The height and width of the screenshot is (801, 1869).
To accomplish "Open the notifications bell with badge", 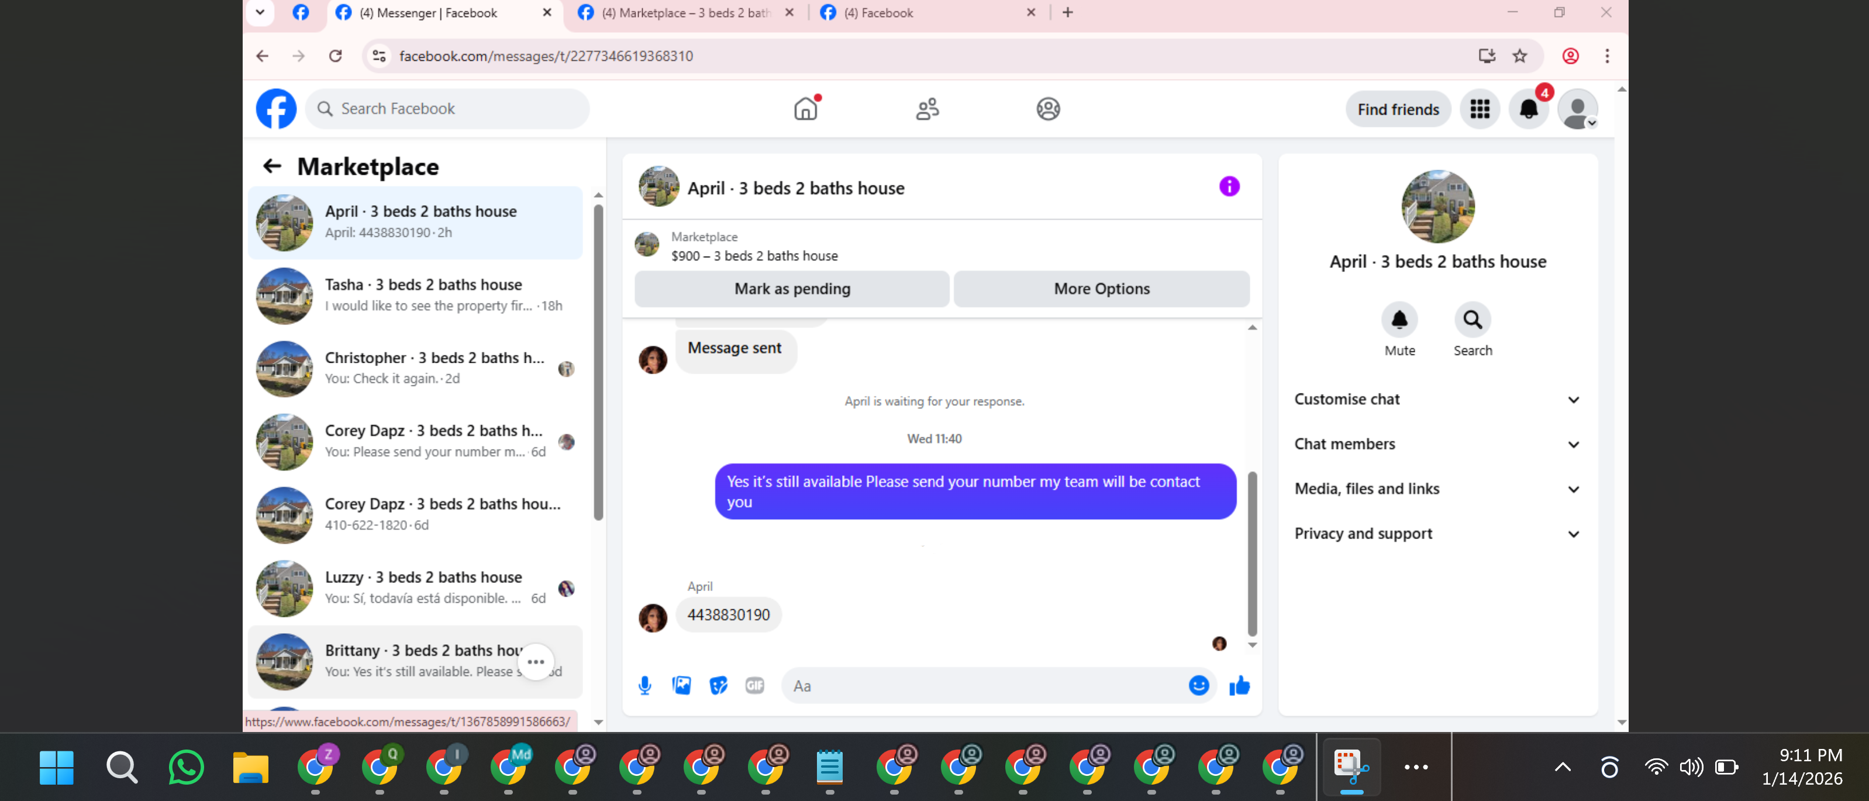I will coord(1529,109).
